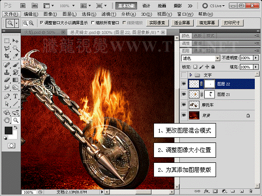Open the zoom level dropdown in top bar
The height and width of the screenshot is (196, 262).
point(73,6)
